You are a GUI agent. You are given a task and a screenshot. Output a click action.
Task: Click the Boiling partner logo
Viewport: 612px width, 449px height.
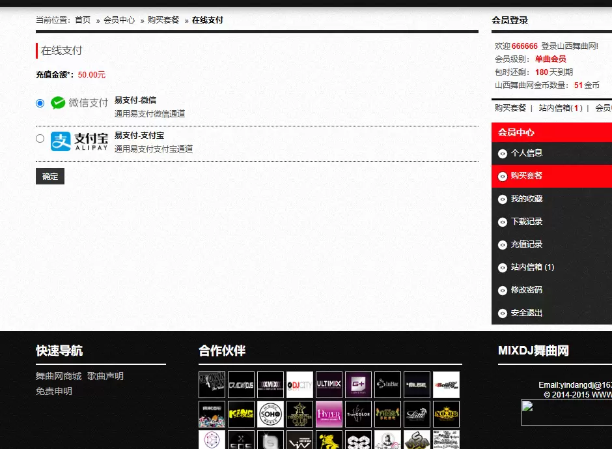446,385
